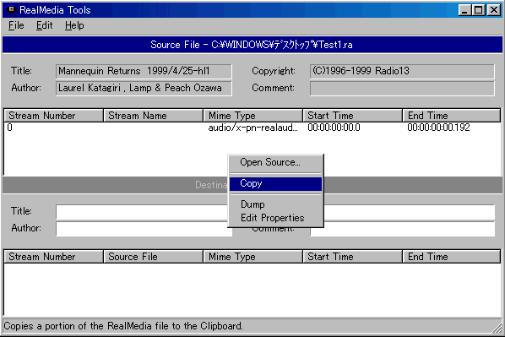This screenshot has width=505, height=337.
Task: Click the destination Title input field
Action: (x=142, y=212)
